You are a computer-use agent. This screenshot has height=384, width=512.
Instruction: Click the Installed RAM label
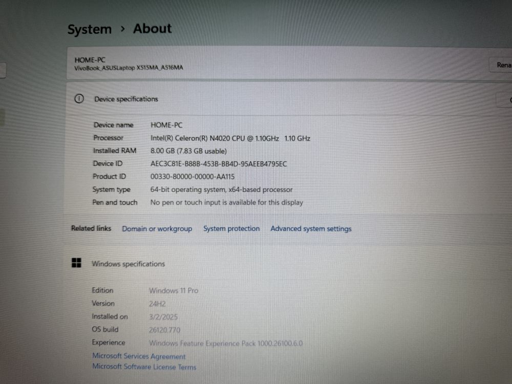pos(115,151)
